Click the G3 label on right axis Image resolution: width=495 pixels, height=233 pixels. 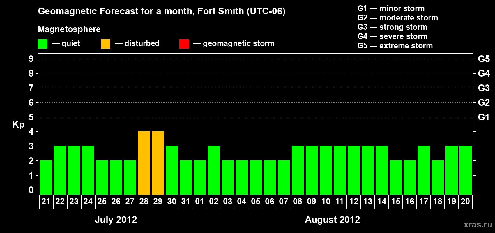tap(484, 88)
